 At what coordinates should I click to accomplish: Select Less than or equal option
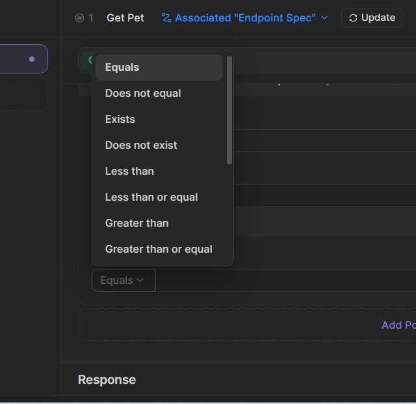click(151, 197)
